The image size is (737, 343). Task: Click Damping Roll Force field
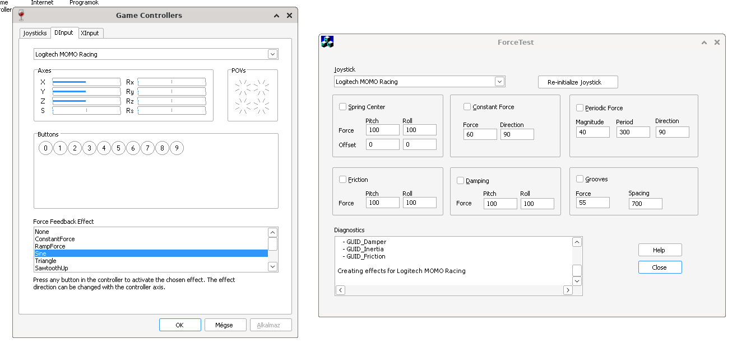(537, 204)
